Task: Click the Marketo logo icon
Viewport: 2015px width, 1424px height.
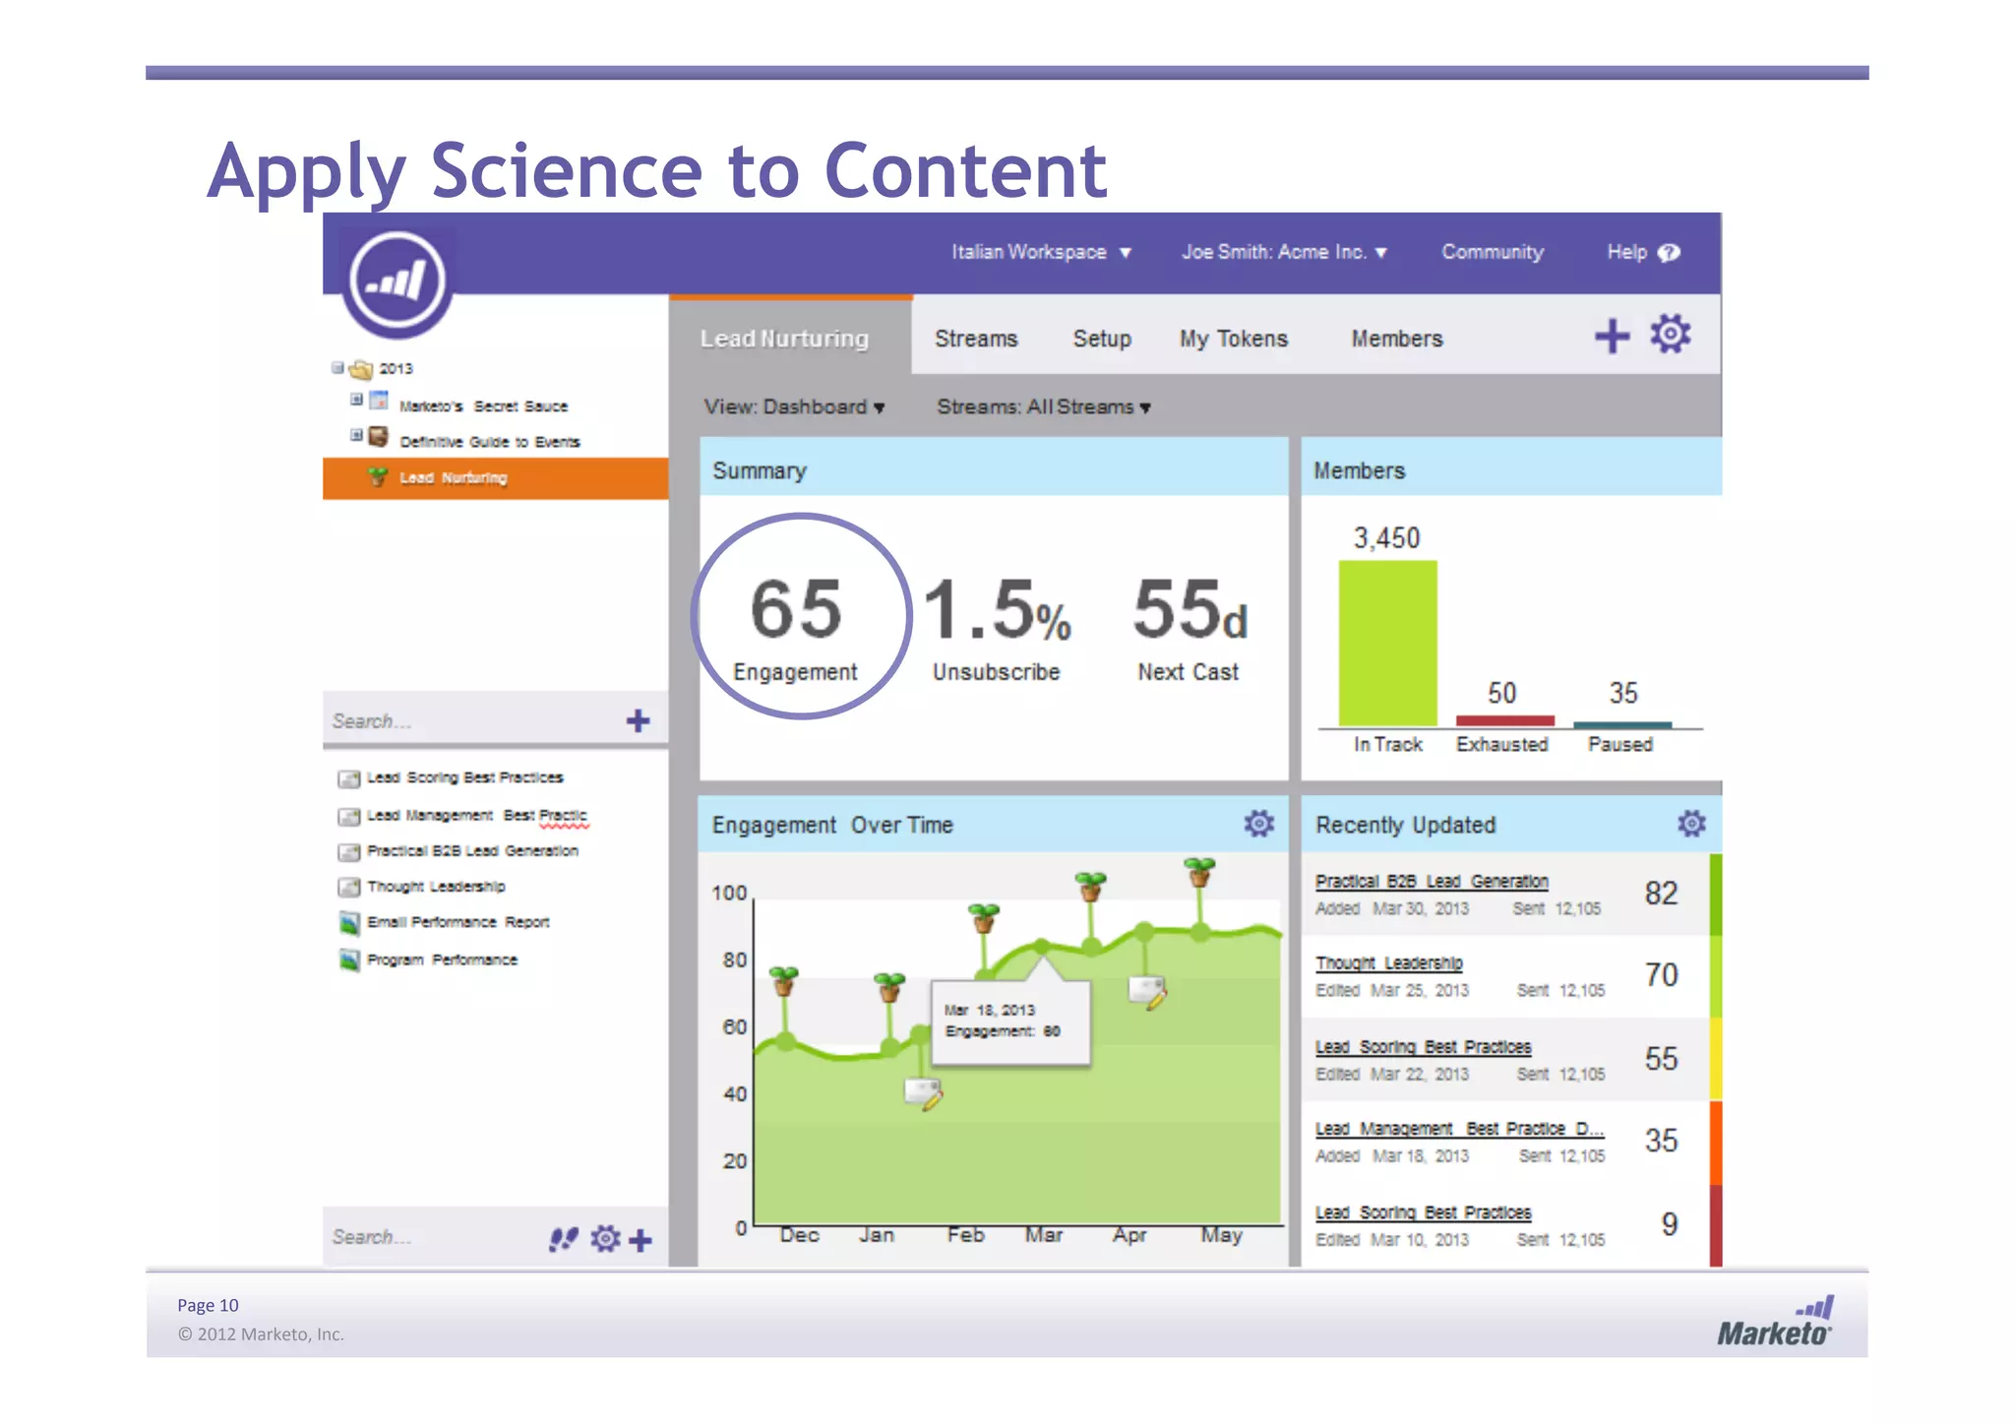Action: coord(397,280)
